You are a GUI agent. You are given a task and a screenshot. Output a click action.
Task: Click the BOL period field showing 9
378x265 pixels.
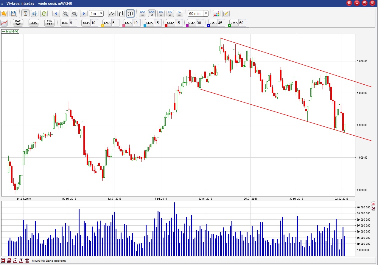coord(73,23)
